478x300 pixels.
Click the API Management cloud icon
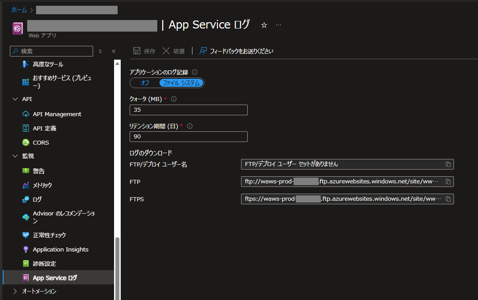[25, 114]
